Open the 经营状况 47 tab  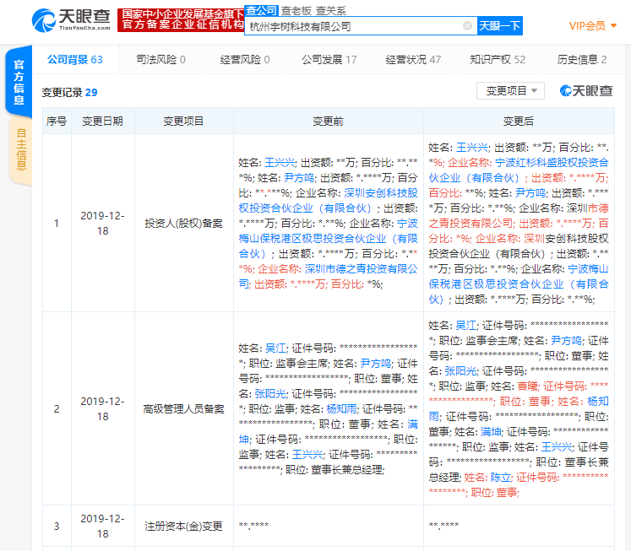pos(413,60)
